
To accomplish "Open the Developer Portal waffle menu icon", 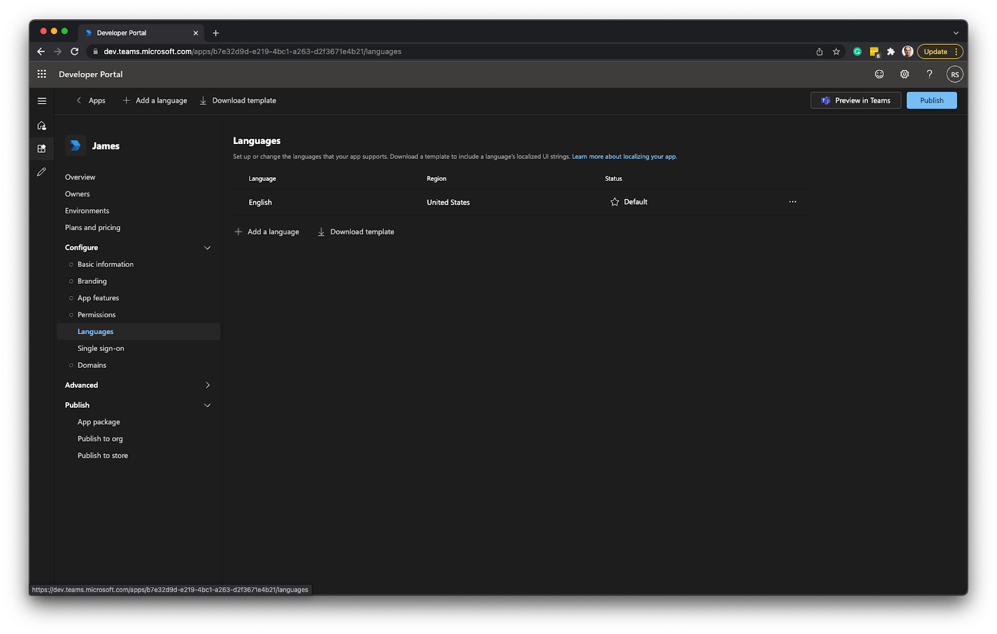I will coord(41,74).
